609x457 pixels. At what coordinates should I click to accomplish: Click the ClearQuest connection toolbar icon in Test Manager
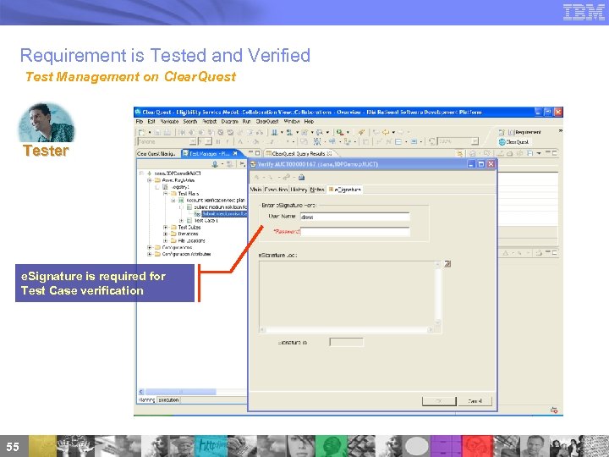tap(215, 164)
